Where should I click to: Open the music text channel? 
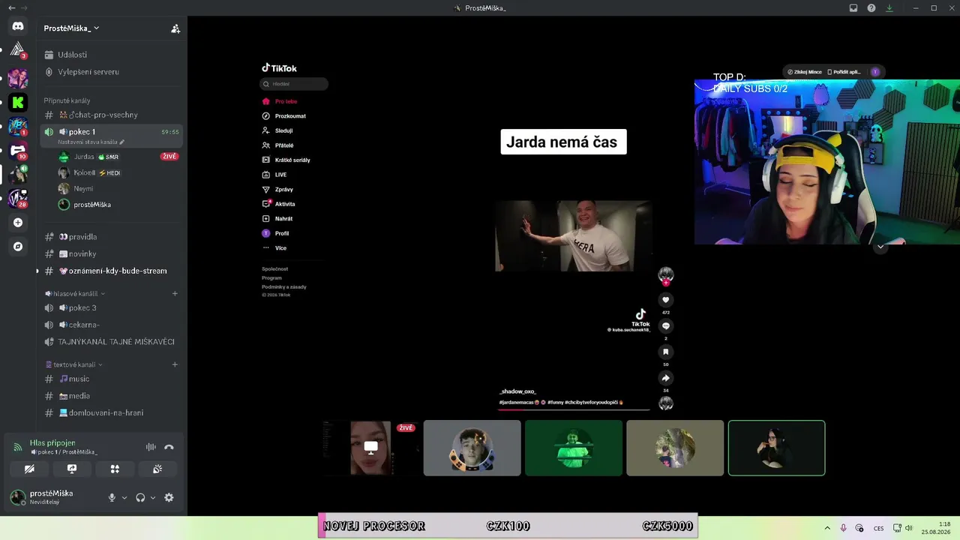(x=112, y=379)
